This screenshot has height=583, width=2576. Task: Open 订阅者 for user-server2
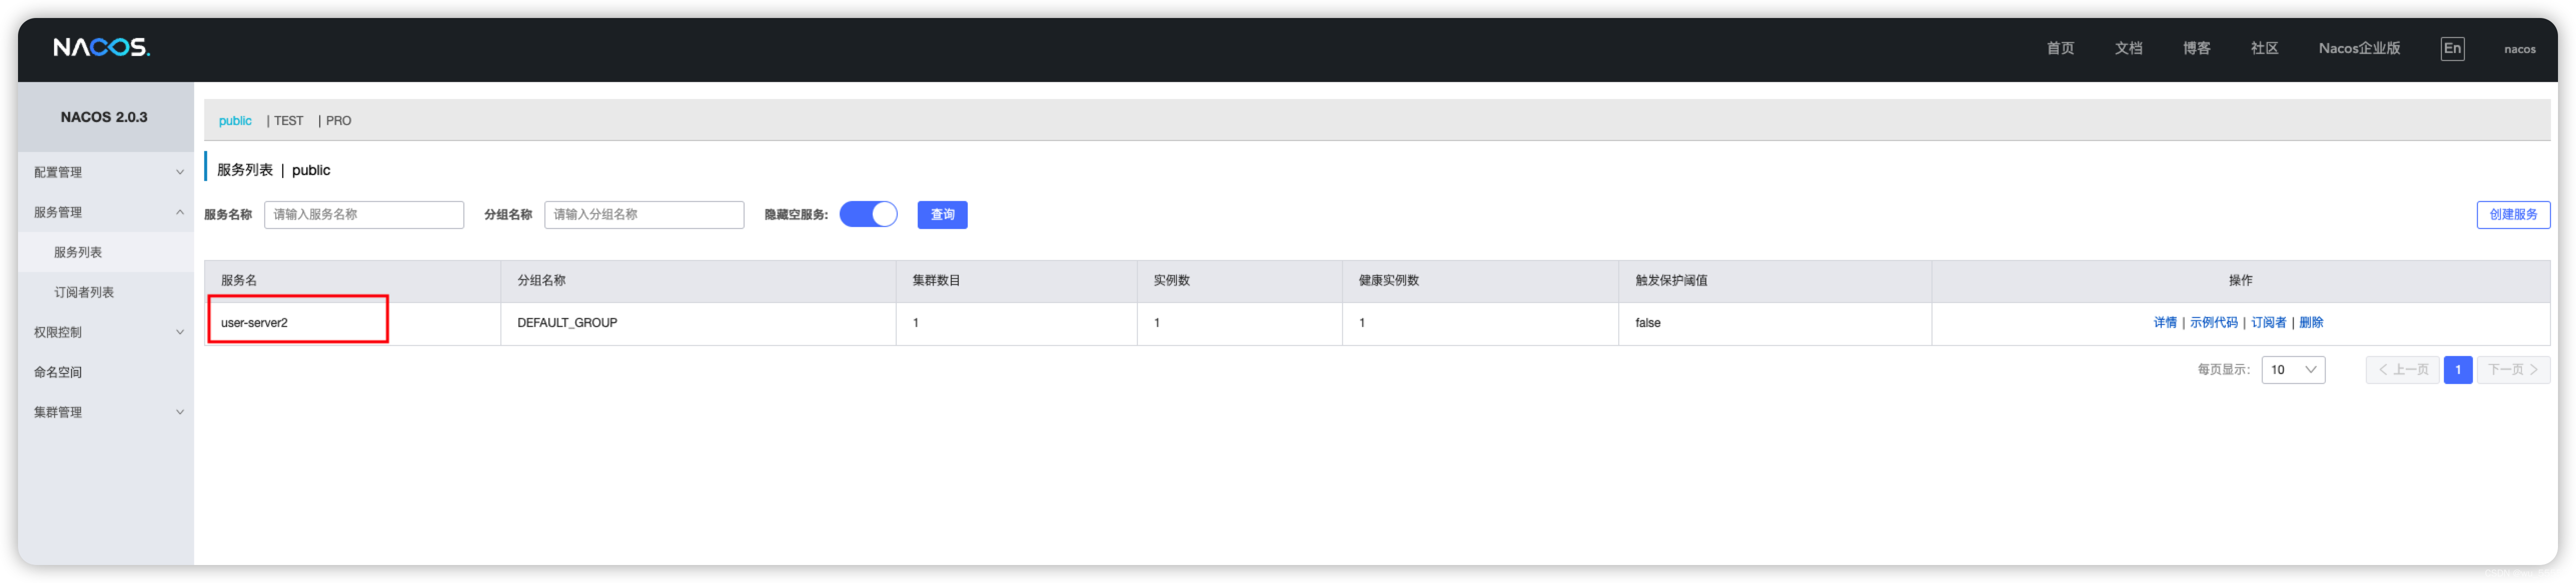click(x=2268, y=323)
